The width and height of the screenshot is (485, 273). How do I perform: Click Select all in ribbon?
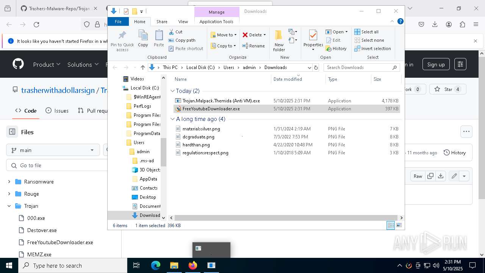tap(366, 32)
